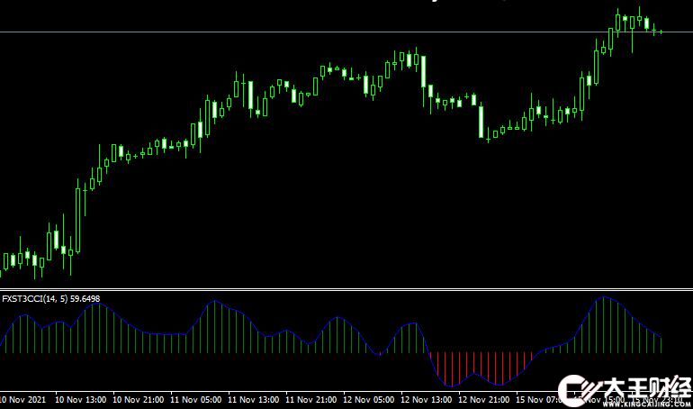
Task: Select the 11 Nov 13:00 time label
Action: click(253, 400)
